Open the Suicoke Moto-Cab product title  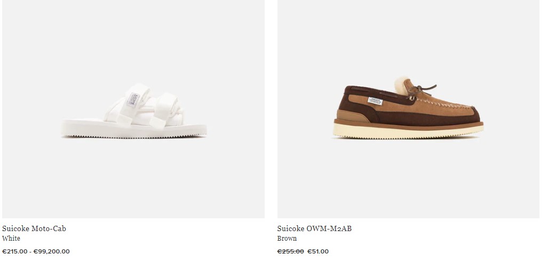pos(34,228)
